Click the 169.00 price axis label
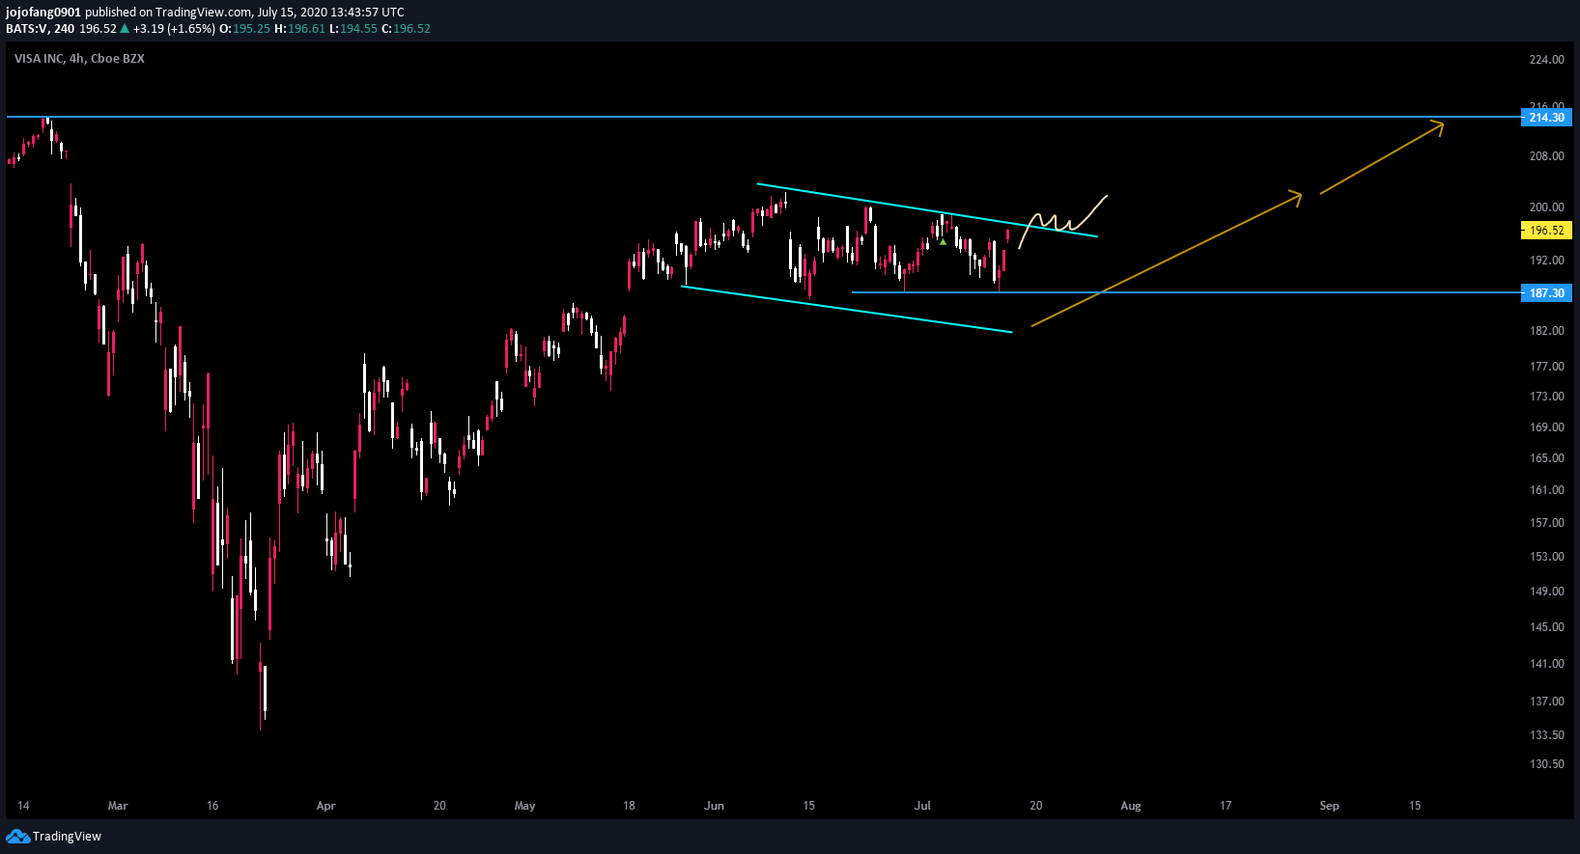The image size is (1580, 854). tap(1546, 427)
